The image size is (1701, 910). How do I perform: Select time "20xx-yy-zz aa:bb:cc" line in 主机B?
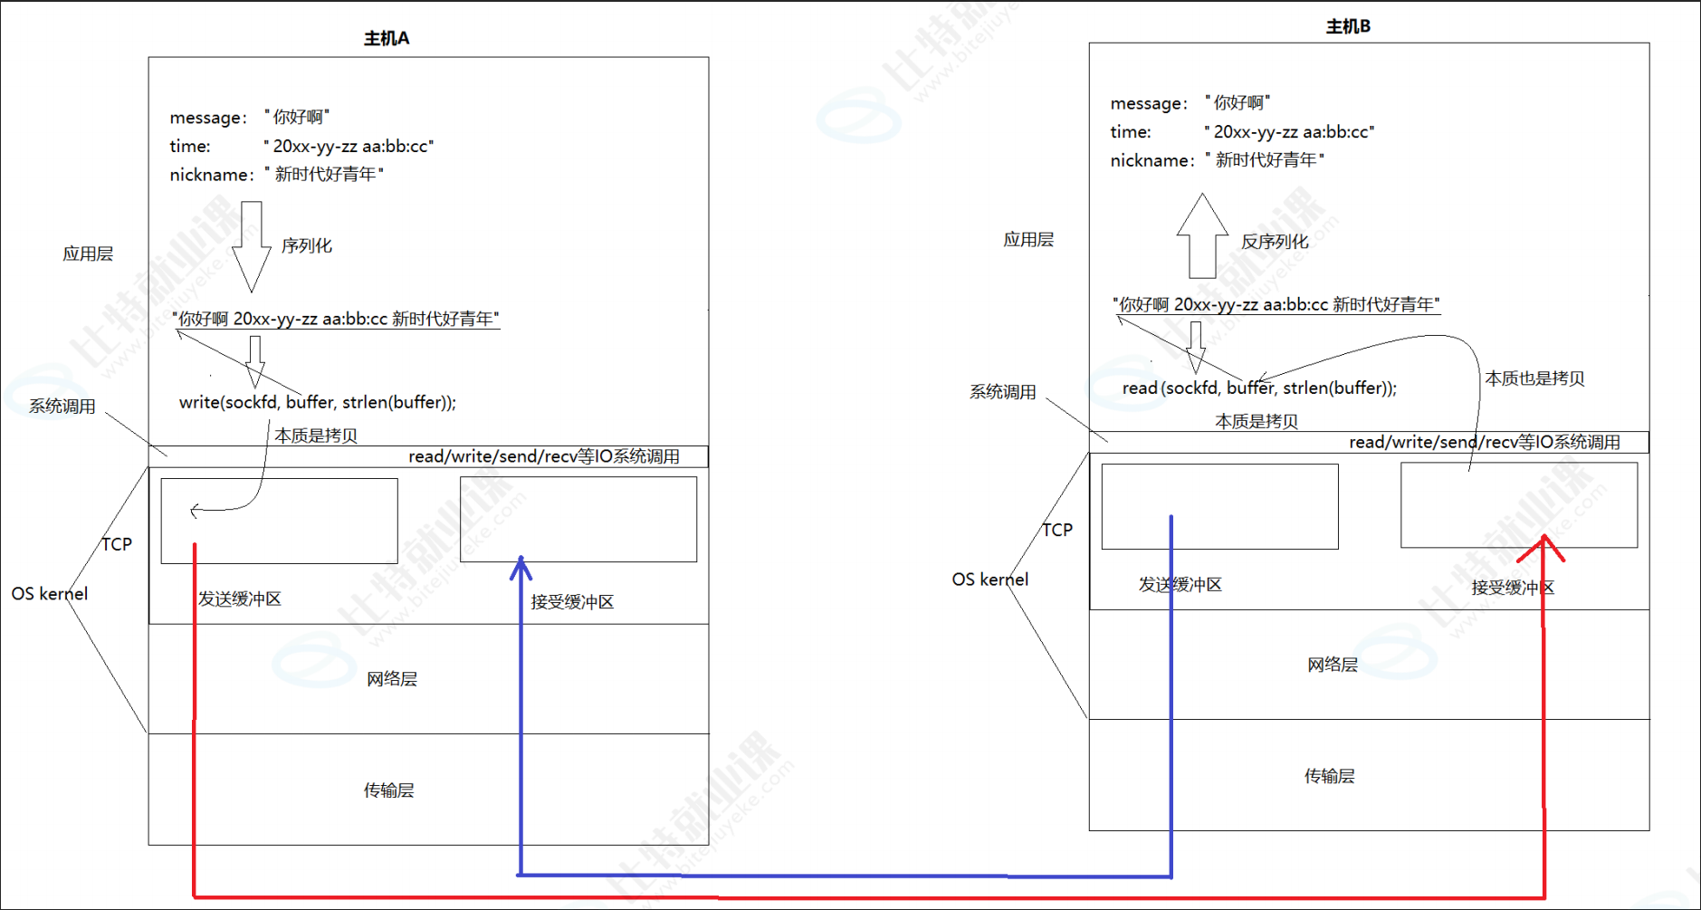[x=1242, y=131]
